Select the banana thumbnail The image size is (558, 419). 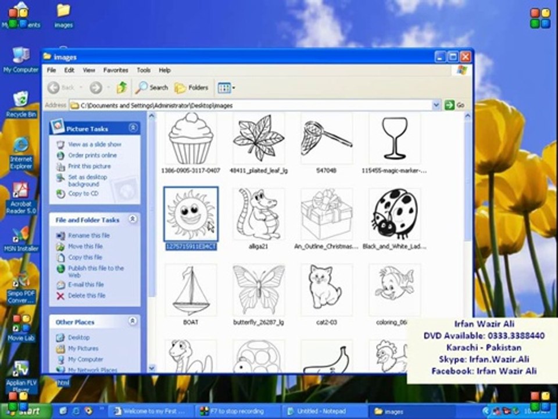pyautogui.click(x=326, y=356)
